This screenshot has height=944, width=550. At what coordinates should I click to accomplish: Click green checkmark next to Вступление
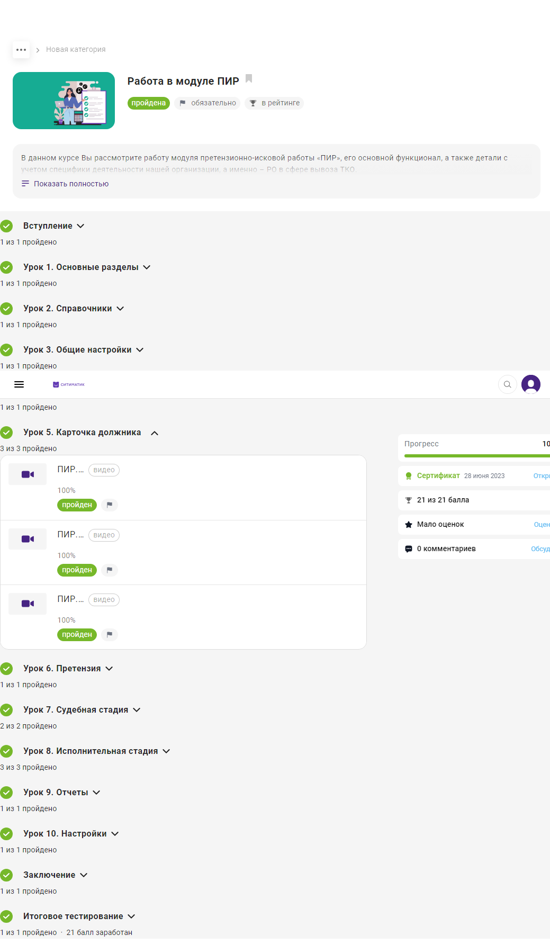(x=6, y=226)
